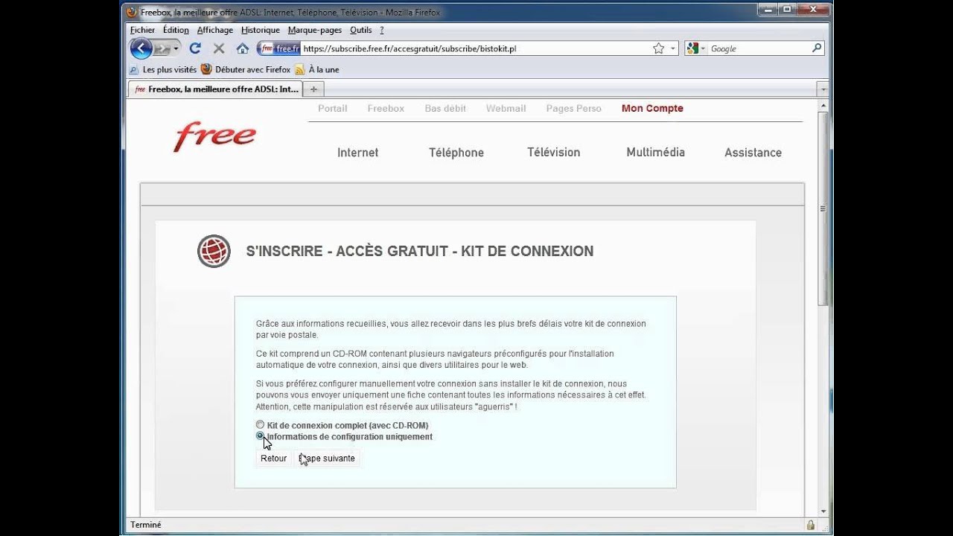Reload the page with the refresh icon
The height and width of the screenshot is (536, 953).
(195, 48)
